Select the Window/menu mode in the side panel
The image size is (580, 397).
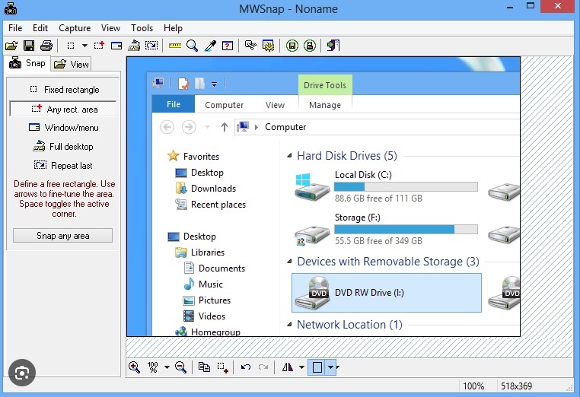point(64,128)
